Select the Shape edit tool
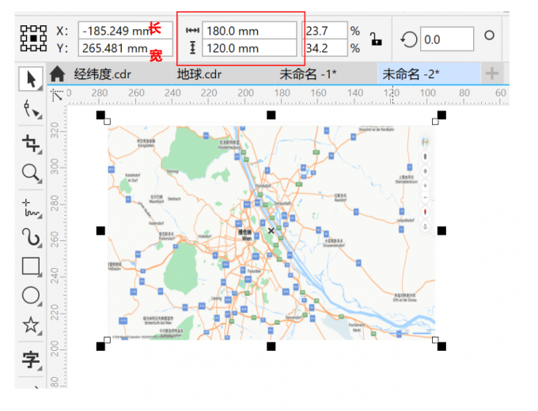The image size is (538, 411). (31, 109)
